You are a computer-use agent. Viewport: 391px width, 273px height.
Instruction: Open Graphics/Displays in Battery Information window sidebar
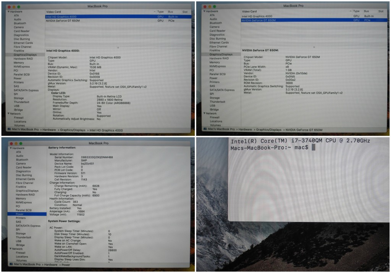[27, 191]
